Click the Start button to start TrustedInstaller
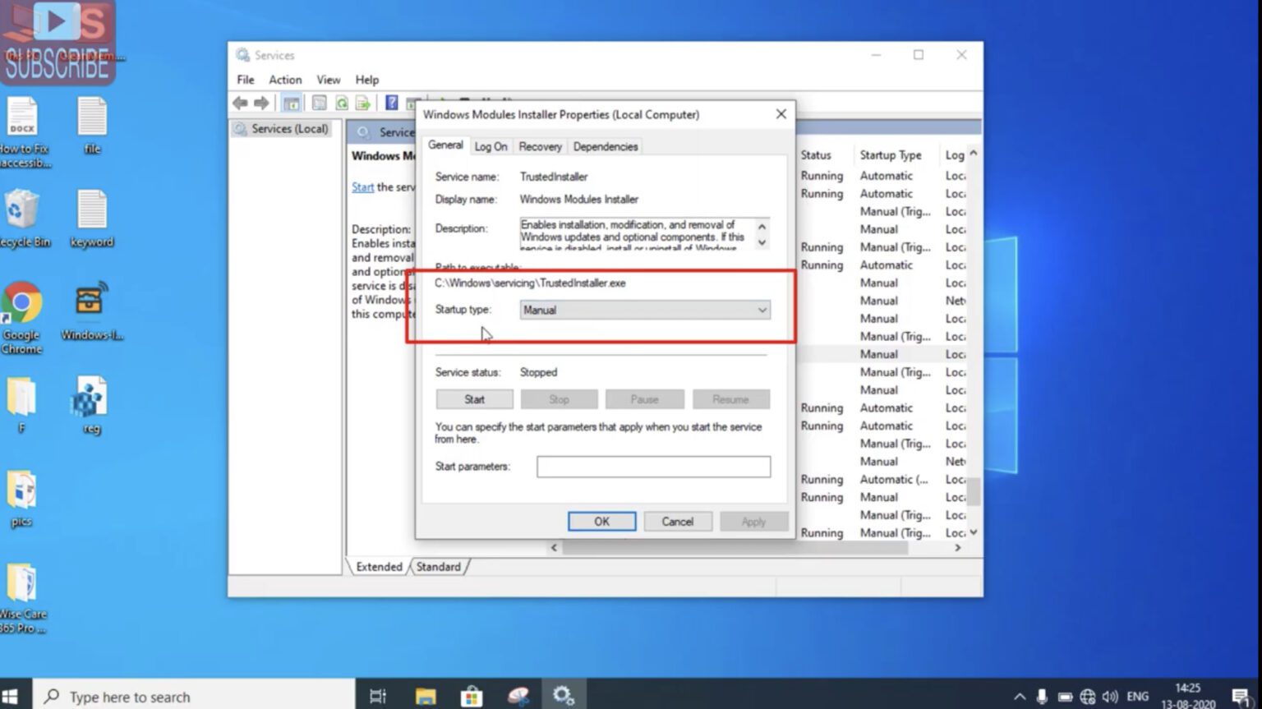1262x709 pixels. tap(474, 398)
